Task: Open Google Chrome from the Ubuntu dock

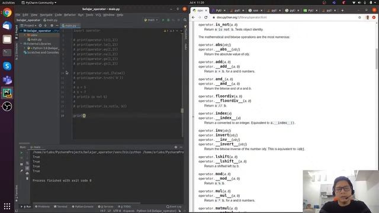Action: 7,12
